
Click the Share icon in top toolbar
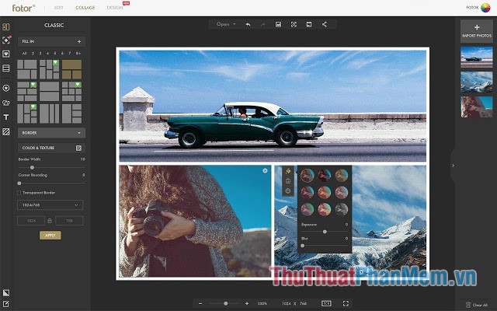(x=325, y=24)
